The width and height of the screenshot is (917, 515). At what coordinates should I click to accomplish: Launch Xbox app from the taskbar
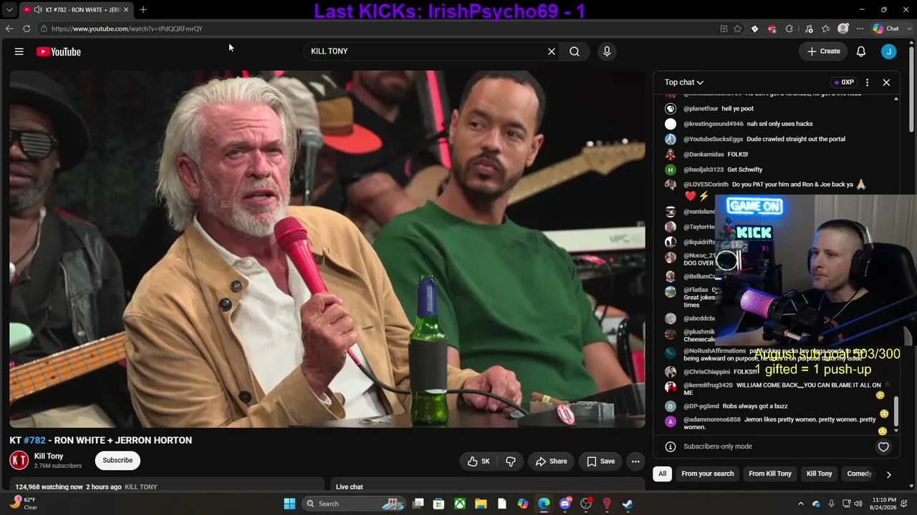[x=460, y=504]
